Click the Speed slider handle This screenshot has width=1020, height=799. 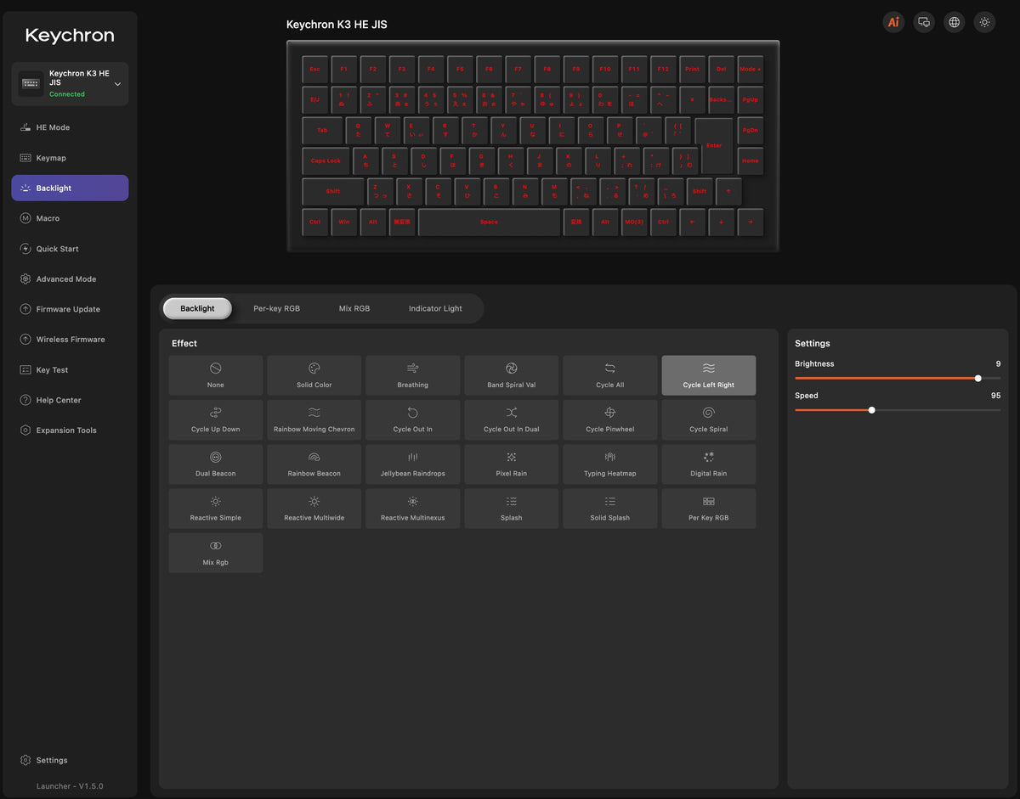(871, 410)
